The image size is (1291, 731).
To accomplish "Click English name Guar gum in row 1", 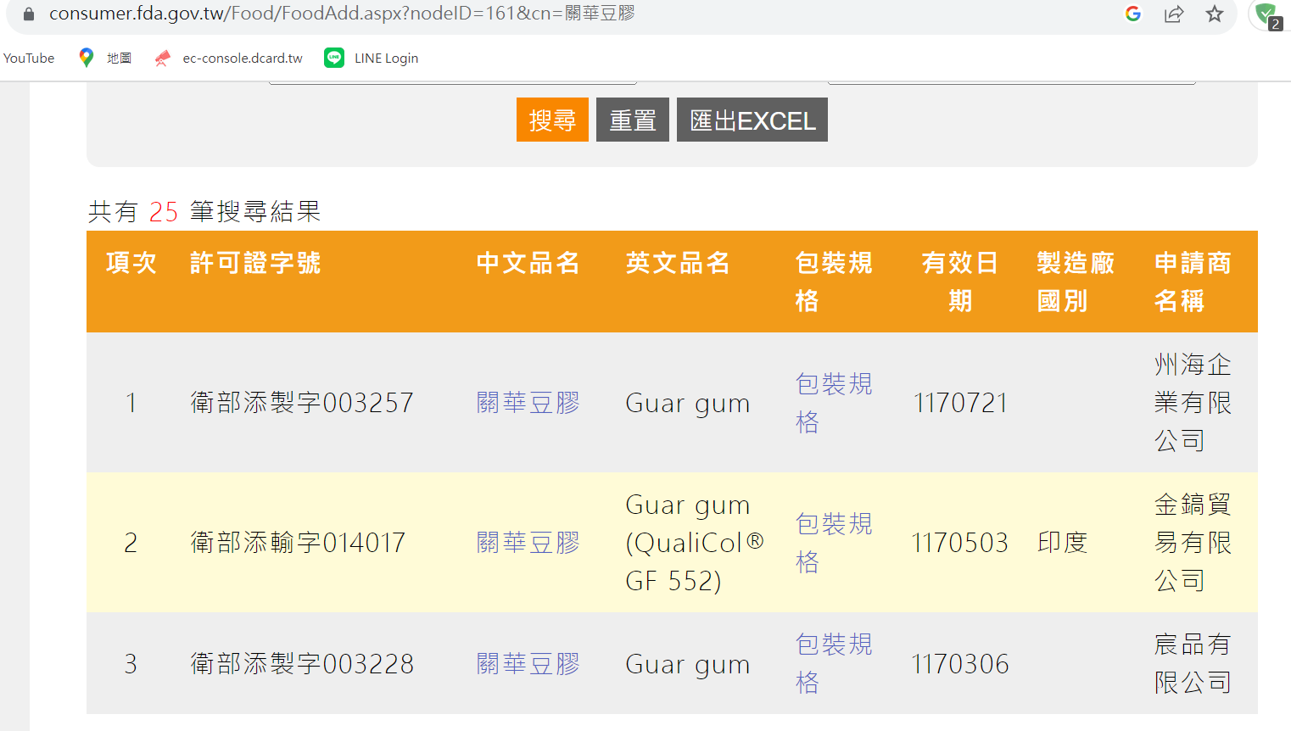I will pos(688,404).
